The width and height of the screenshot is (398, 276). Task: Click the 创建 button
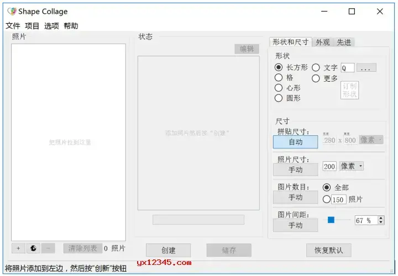pos(168,251)
